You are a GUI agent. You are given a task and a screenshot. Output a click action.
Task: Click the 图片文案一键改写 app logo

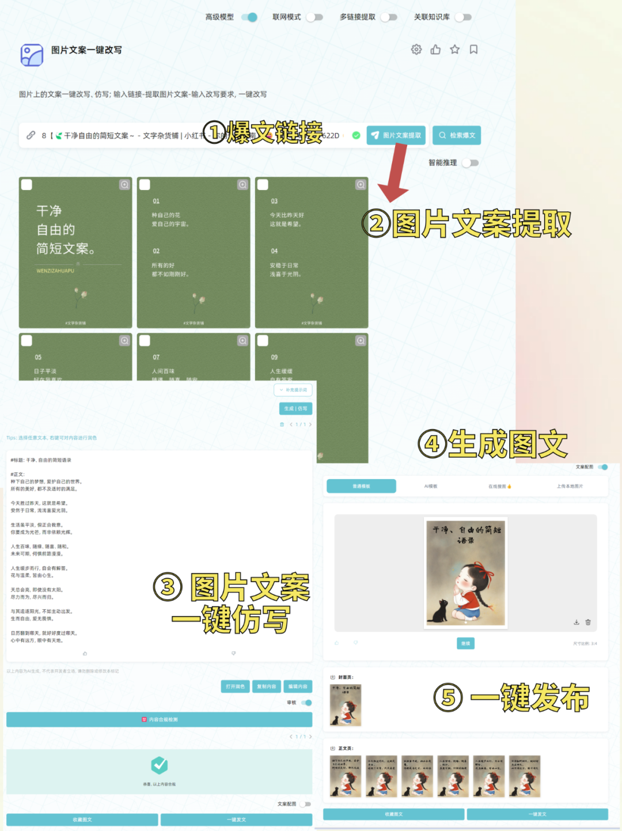click(x=32, y=55)
